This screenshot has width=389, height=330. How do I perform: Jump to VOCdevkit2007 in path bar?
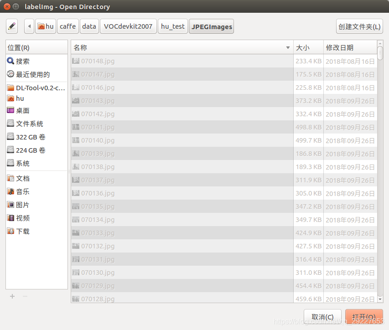click(128, 26)
